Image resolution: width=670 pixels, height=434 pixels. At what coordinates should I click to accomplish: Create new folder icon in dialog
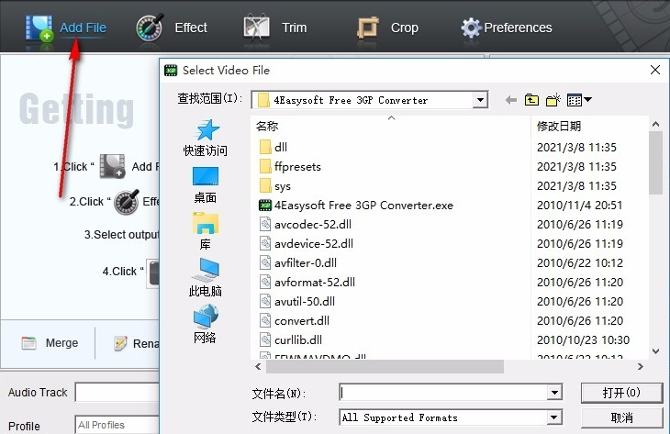click(x=553, y=100)
